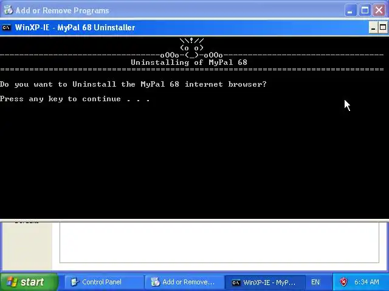Click the Add or Remove Programs title text

tap(62, 11)
